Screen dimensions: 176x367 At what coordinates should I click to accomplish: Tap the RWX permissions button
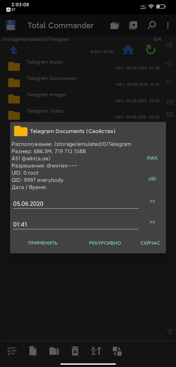152,158
